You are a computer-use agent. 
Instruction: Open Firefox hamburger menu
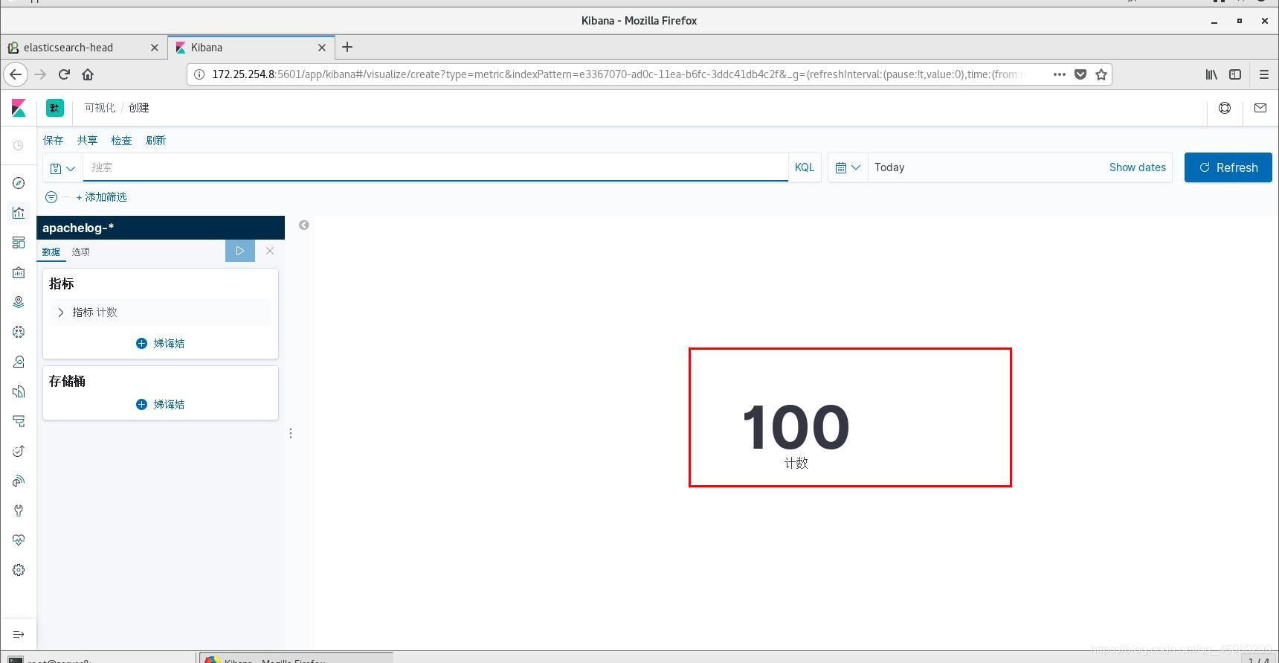pyautogui.click(x=1263, y=74)
